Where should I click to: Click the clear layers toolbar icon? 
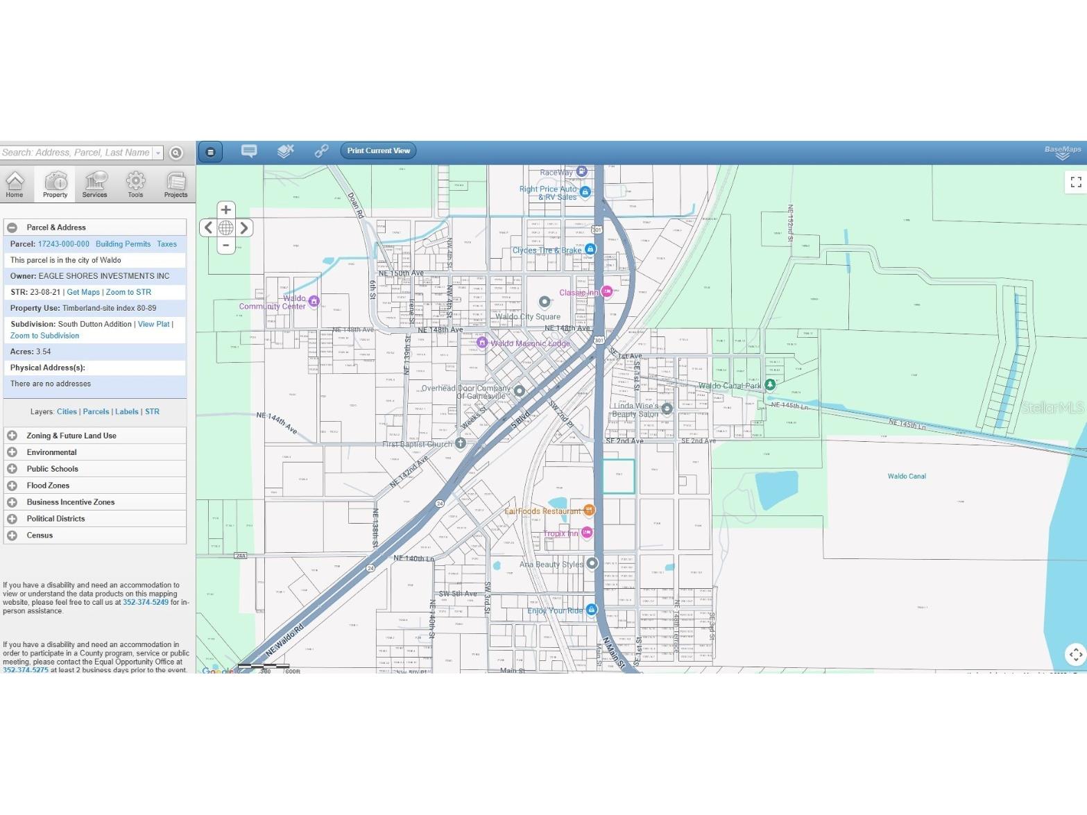click(x=285, y=151)
